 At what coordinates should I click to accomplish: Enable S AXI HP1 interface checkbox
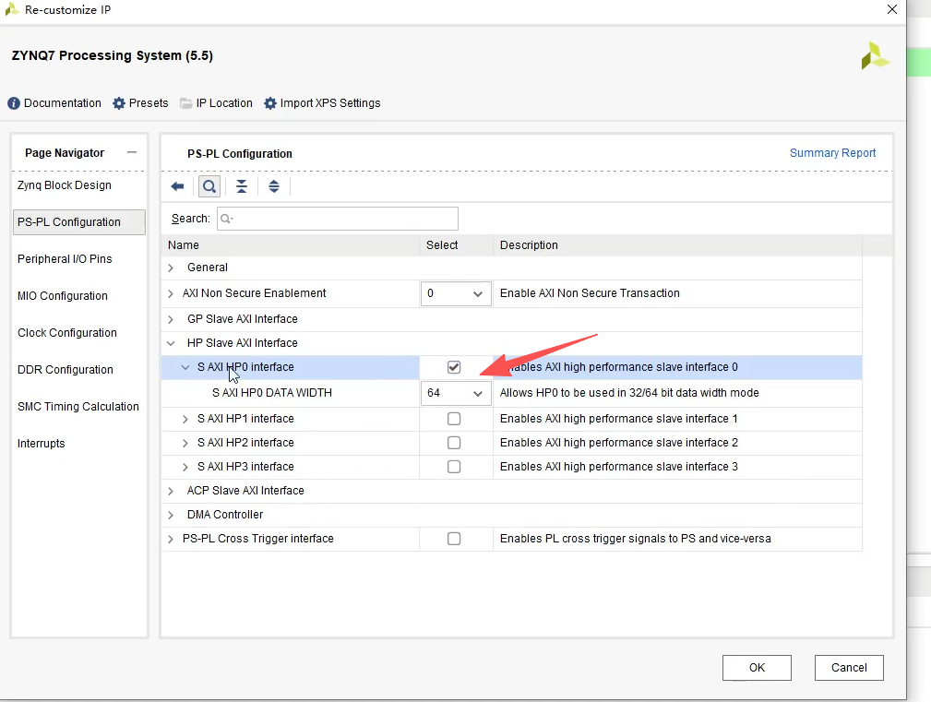[454, 419]
